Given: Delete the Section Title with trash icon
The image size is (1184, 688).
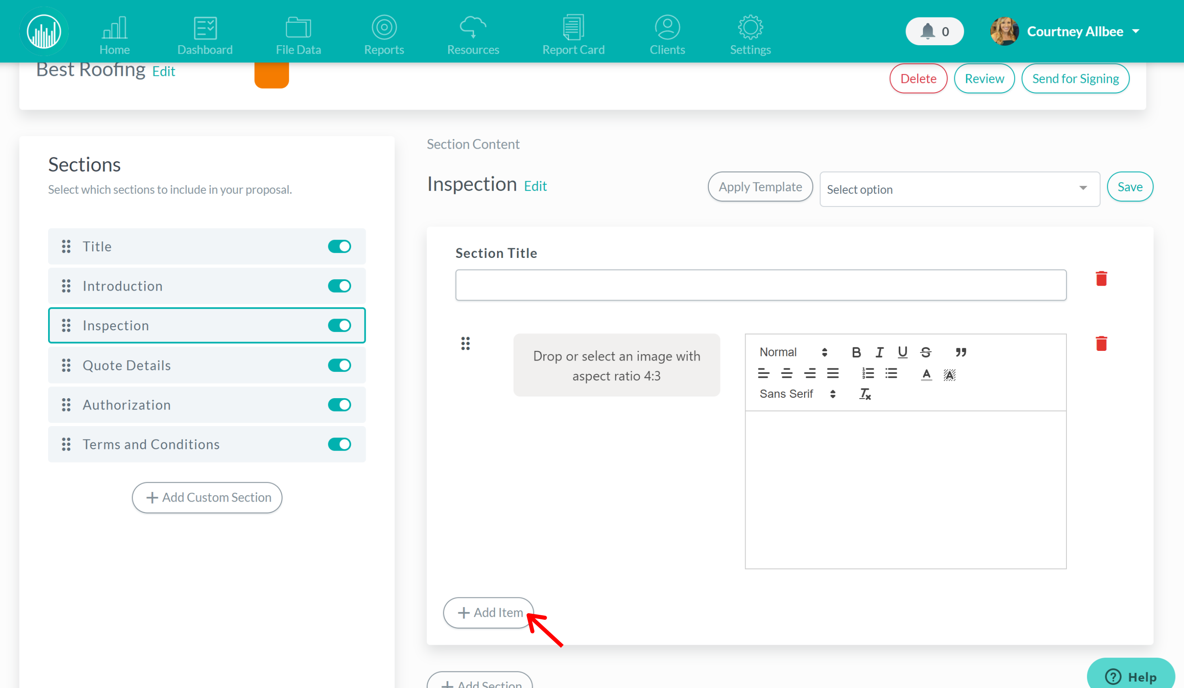Looking at the screenshot, I should 1101,278.
